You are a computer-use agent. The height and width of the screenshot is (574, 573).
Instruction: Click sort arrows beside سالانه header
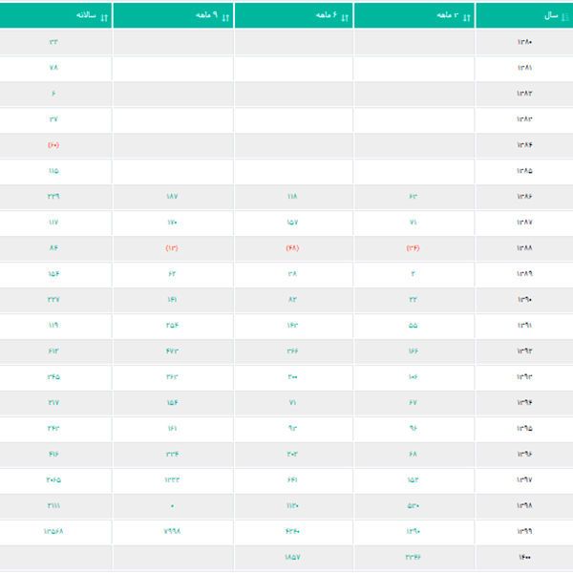coord(104,16)
